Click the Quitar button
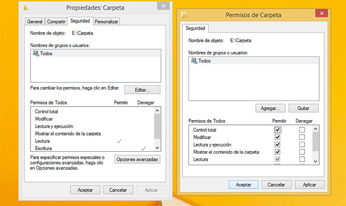The image size is (346, 206). tap(304, 108)
